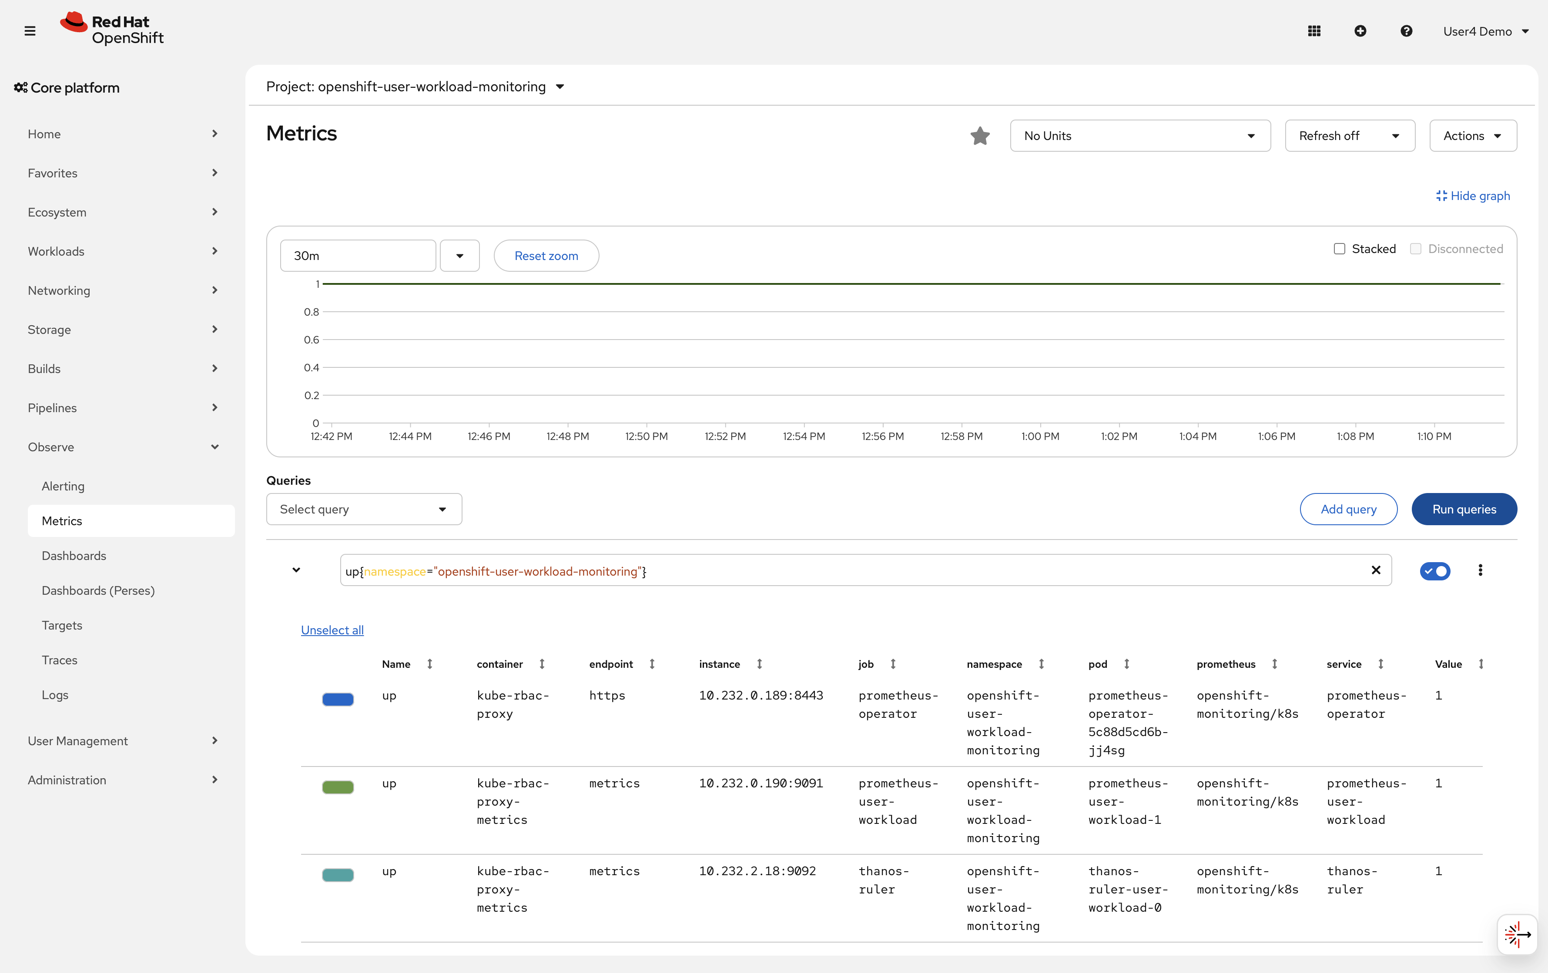Open the query kebab menu
The width and height of the screenshot is (1548, 973).
pos(1481,570)
